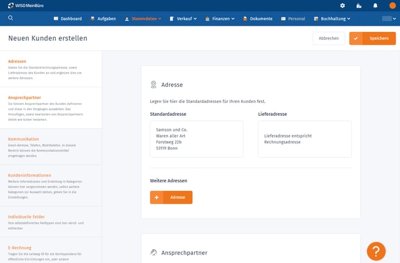The image size is (400, 263).
Task: Open the Dokumente menu item
Action: [x=258, y=19]
